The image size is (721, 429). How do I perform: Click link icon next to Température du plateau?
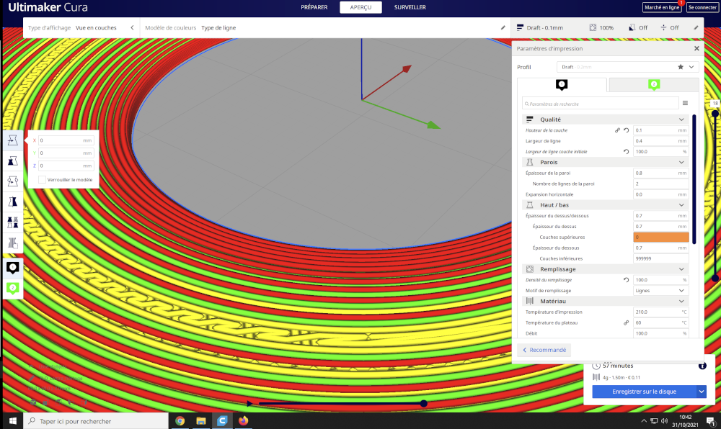(x=627, y=322)
